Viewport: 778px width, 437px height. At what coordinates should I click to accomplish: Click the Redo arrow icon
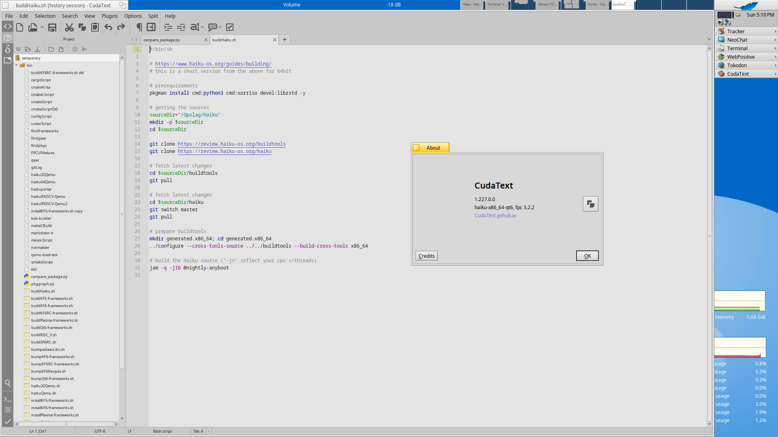coord(121,27)
